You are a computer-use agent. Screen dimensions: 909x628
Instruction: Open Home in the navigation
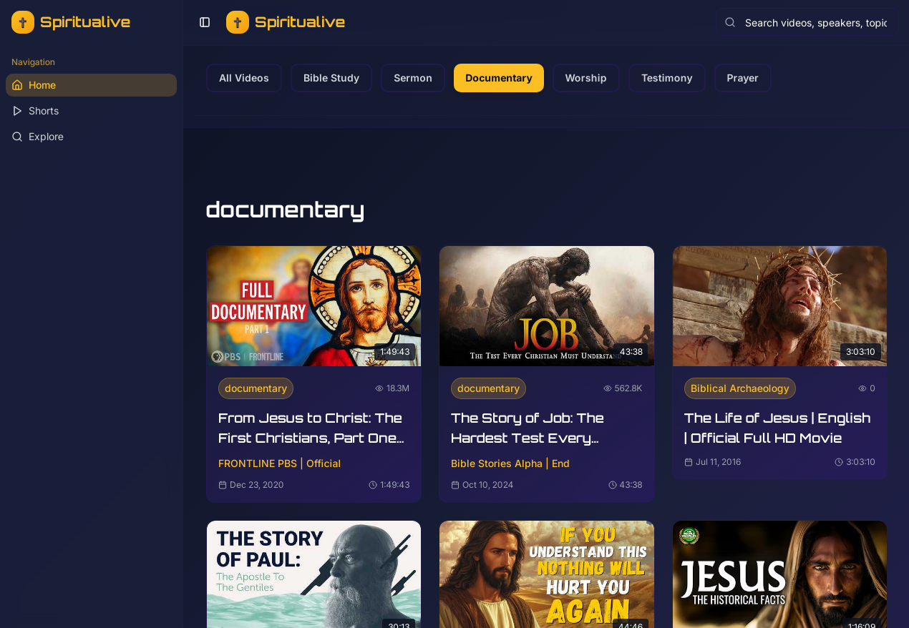[x=91, y=85]
